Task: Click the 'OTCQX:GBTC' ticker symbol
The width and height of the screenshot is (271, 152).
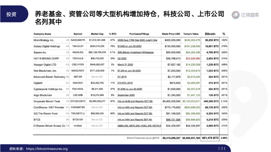Action: (x=78, y=101)
